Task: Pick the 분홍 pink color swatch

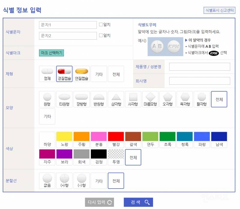Action: tap(99, 140)
